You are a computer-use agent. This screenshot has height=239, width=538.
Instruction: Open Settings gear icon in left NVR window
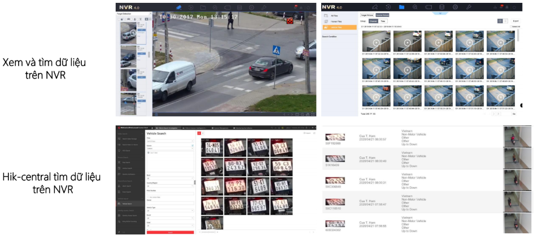point(252,7)
